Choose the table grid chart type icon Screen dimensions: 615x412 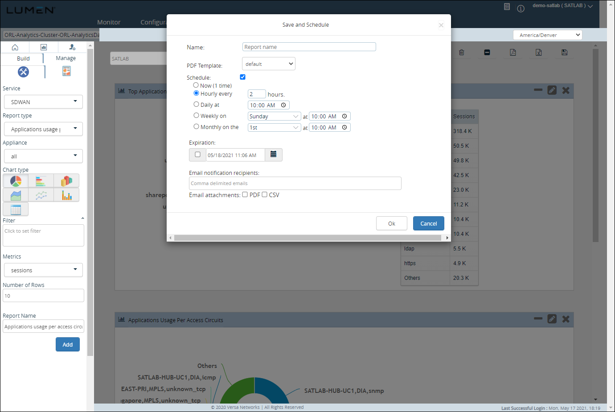[x=16, y=210]
